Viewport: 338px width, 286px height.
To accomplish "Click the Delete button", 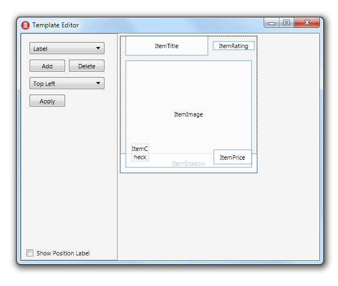I will (x=86, y=66).
